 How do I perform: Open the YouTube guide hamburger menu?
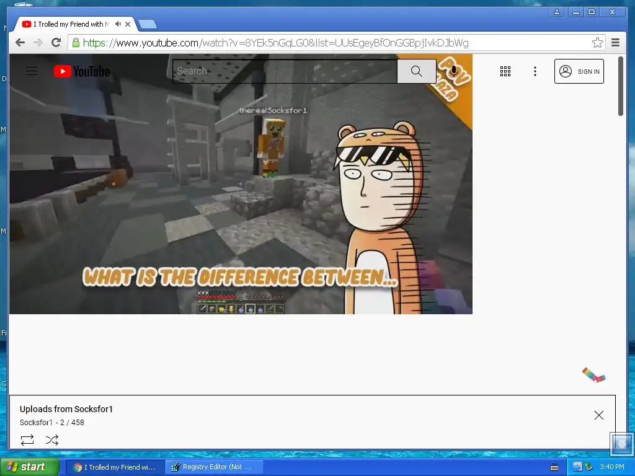click(x=32, y=71)
